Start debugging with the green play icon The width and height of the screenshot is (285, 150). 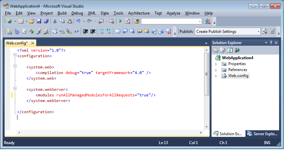[x=120, y=21]
